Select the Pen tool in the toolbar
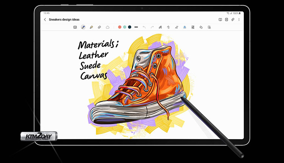Screen dimensions: 284x163 coord(83,27)
